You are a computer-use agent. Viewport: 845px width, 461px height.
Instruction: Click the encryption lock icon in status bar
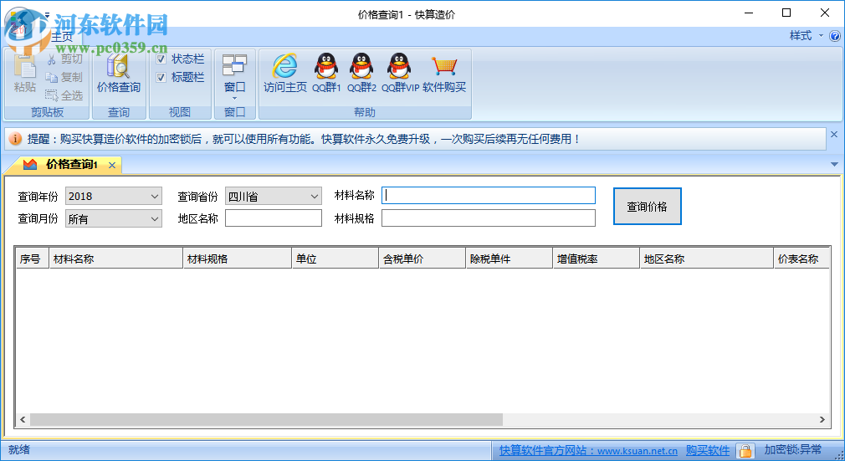[745, 450]
